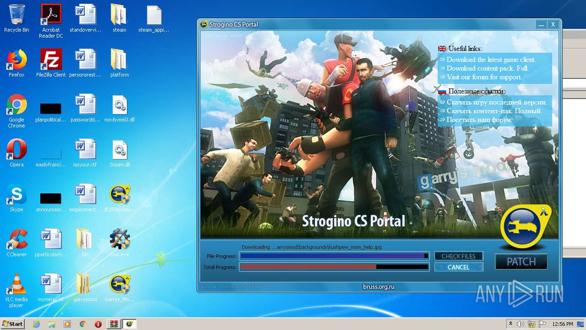Select the msvbvm60.dll file

tap(119, 108)
